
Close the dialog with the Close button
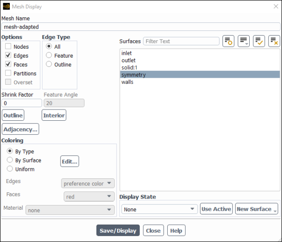(153, 230)
